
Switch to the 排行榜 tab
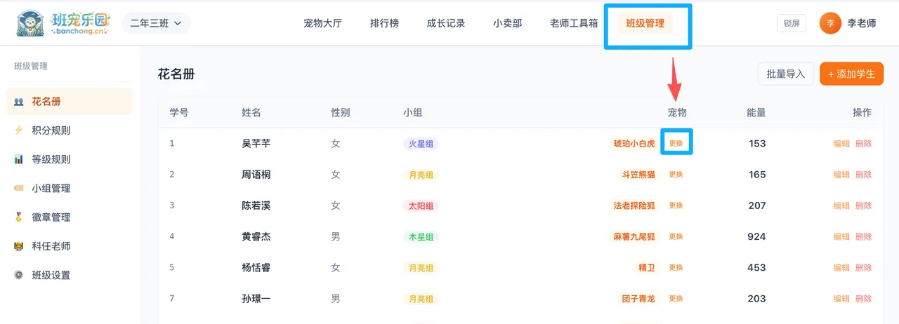tap(384, 23)
